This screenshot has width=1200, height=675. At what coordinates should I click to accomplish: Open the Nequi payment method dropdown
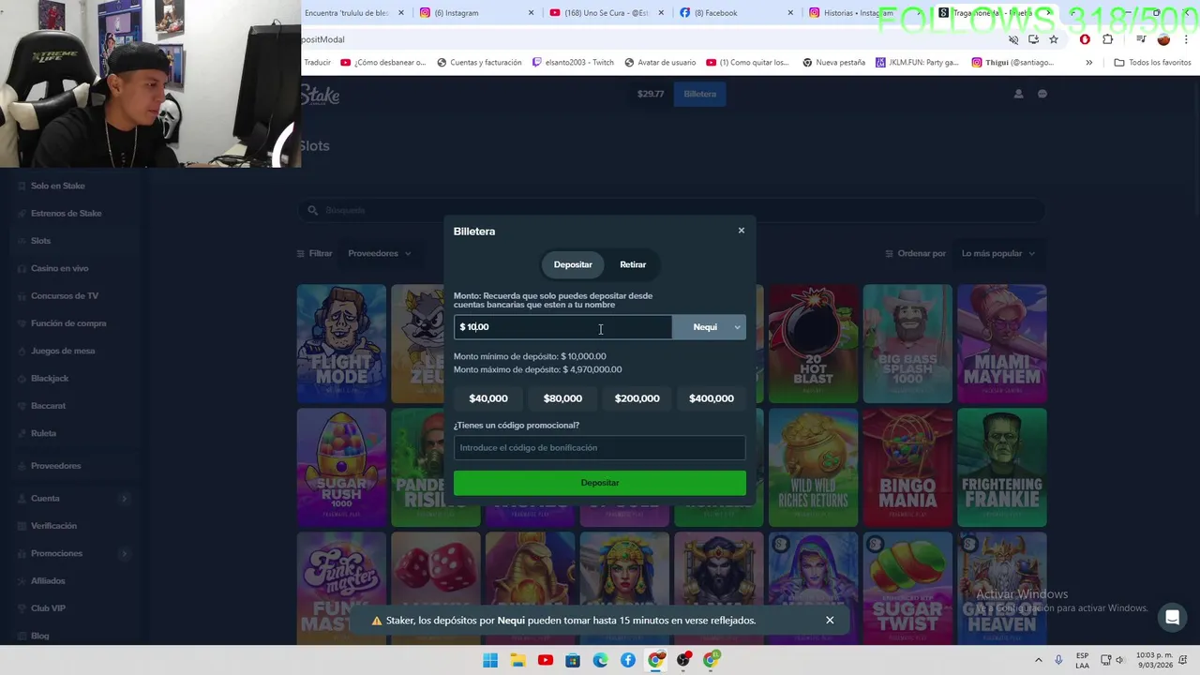[x=710, y=327]
